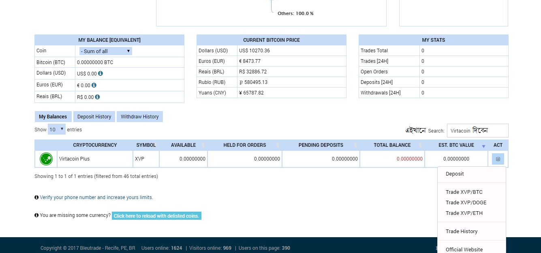Choose Deposit from the action menu
541x253 pixels.
[455, 174]
